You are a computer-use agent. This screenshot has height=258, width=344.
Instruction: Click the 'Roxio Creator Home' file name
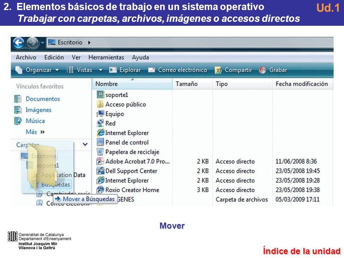pyautogui.click(x=132, y=190)
